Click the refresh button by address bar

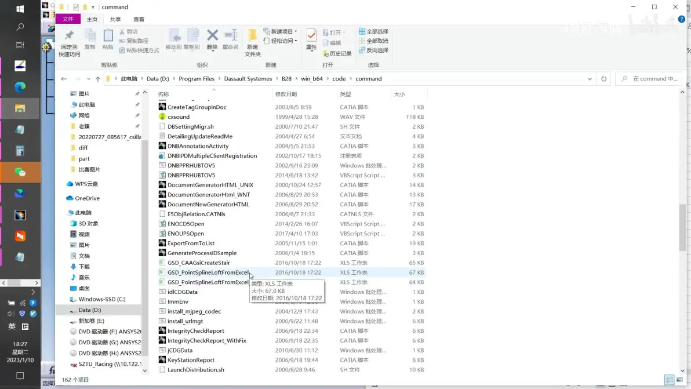coord(603,79)
